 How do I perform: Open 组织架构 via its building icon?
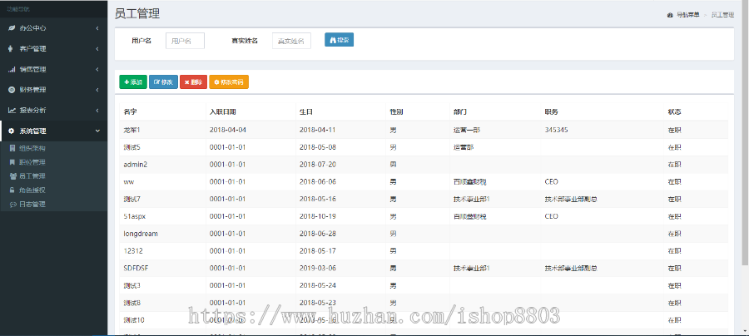pyautogui.click(x=12, y=148)
